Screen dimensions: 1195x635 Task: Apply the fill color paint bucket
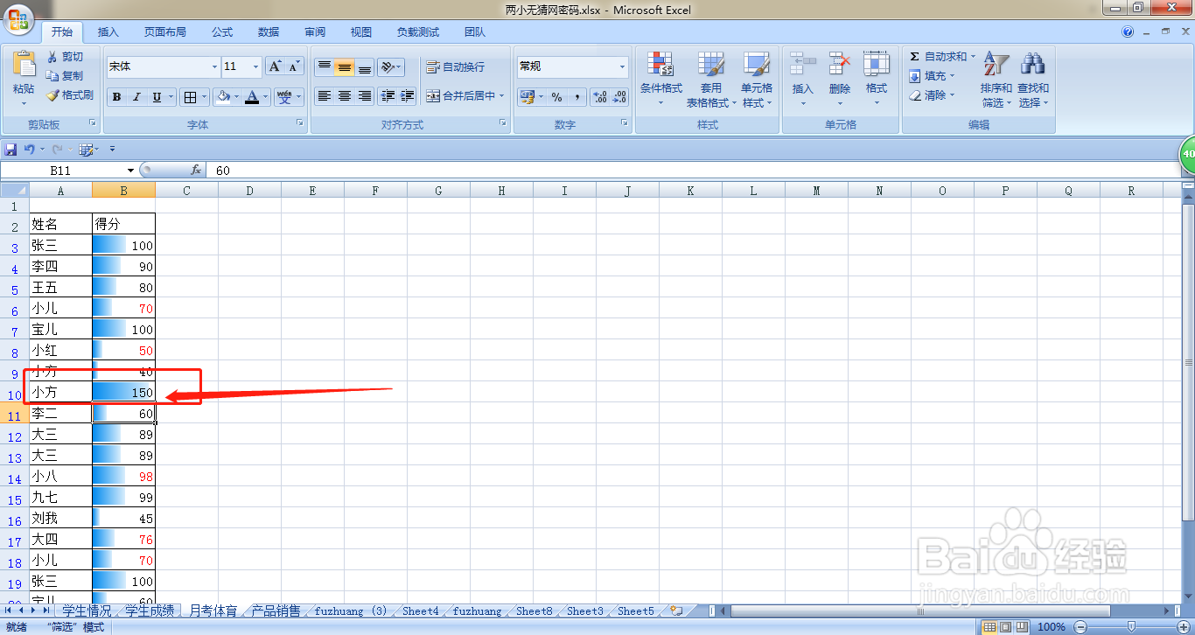click(x=223, y=97)
